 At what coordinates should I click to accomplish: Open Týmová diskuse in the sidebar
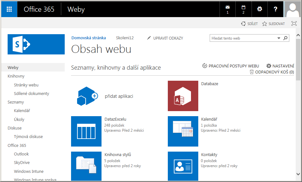point(28,136)
